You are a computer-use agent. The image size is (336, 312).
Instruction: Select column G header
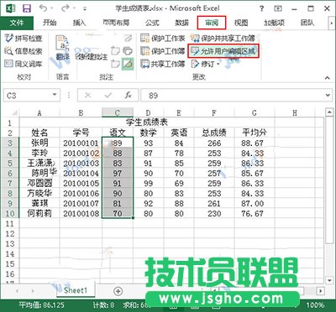point(254,112)
